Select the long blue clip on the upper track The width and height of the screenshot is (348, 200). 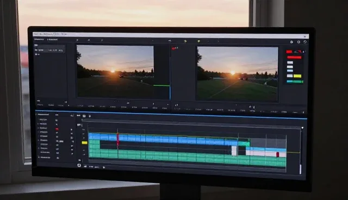[164, 139]
